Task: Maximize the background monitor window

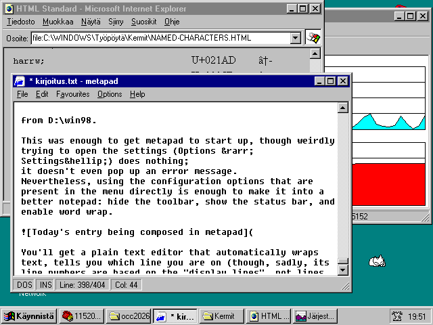Action: 411,16
